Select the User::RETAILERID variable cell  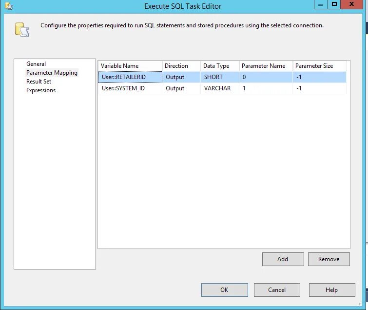point(130,77)
